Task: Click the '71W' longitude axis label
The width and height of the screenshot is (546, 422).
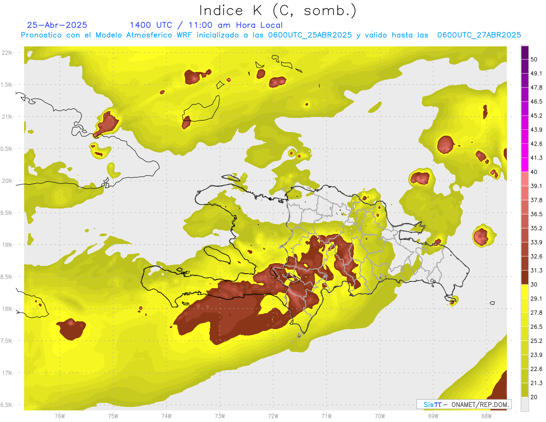Action: (x=326, y=416)
